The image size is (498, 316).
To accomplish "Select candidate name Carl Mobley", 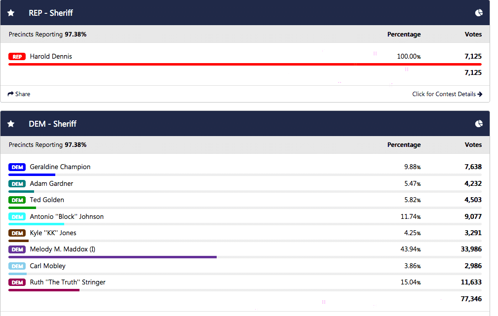I will (x=48, y=266).
